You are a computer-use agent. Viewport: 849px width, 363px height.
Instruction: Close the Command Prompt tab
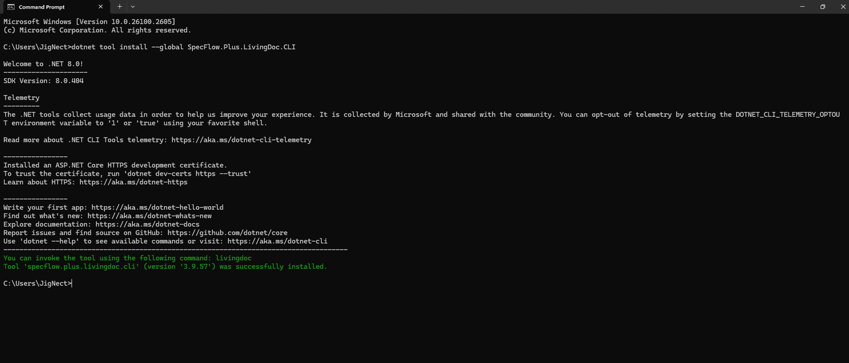[x=101, y=7]
